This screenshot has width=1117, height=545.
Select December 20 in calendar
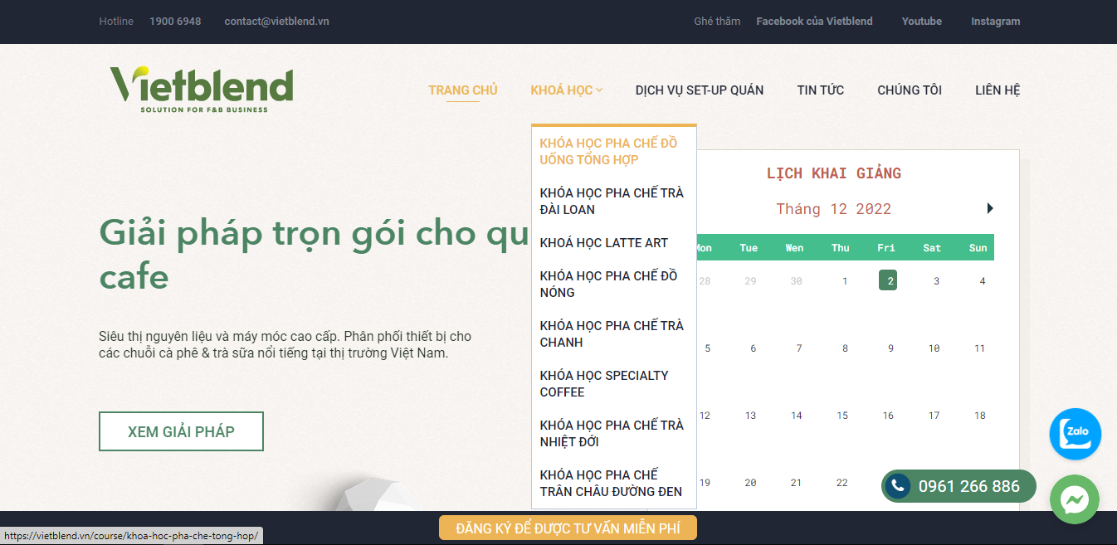750,483
